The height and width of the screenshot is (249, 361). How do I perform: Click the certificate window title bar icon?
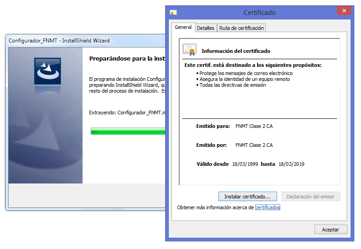click(173, 13)
